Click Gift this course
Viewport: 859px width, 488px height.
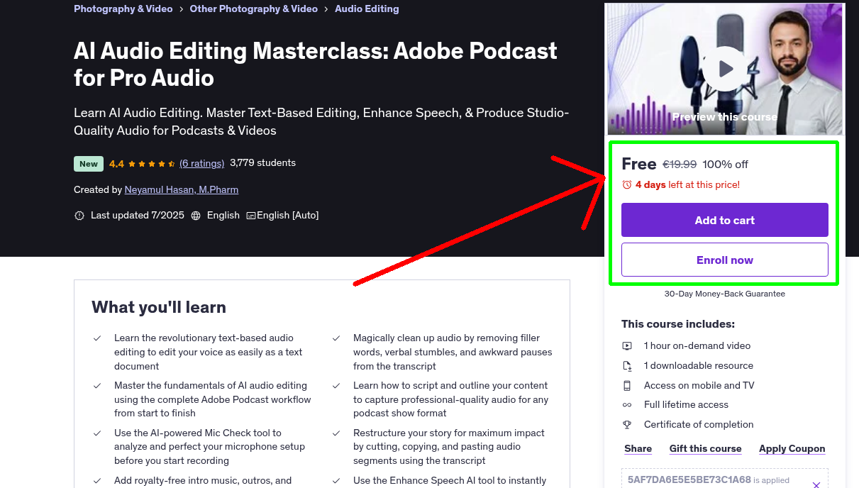click(706, 449)
